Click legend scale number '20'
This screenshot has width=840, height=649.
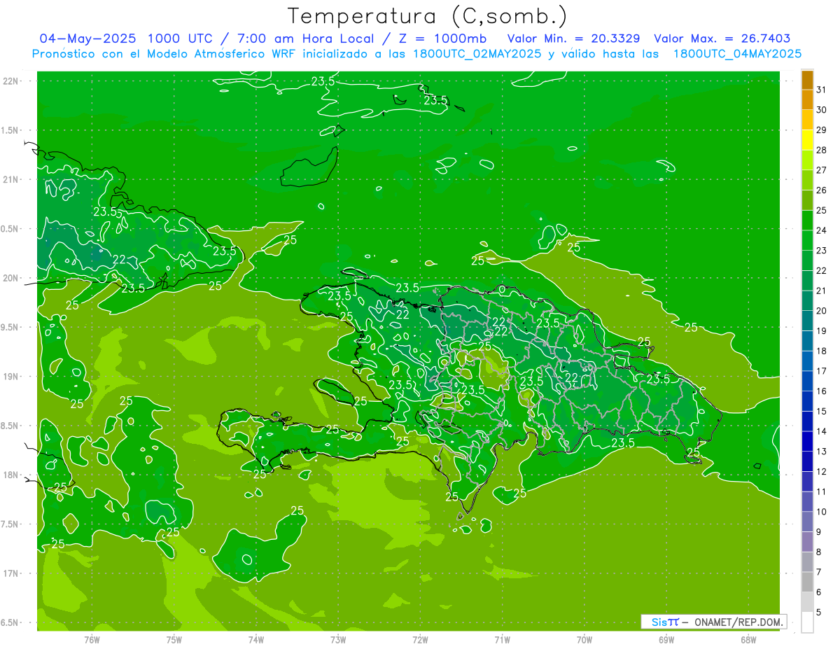(x=822, y=311)
